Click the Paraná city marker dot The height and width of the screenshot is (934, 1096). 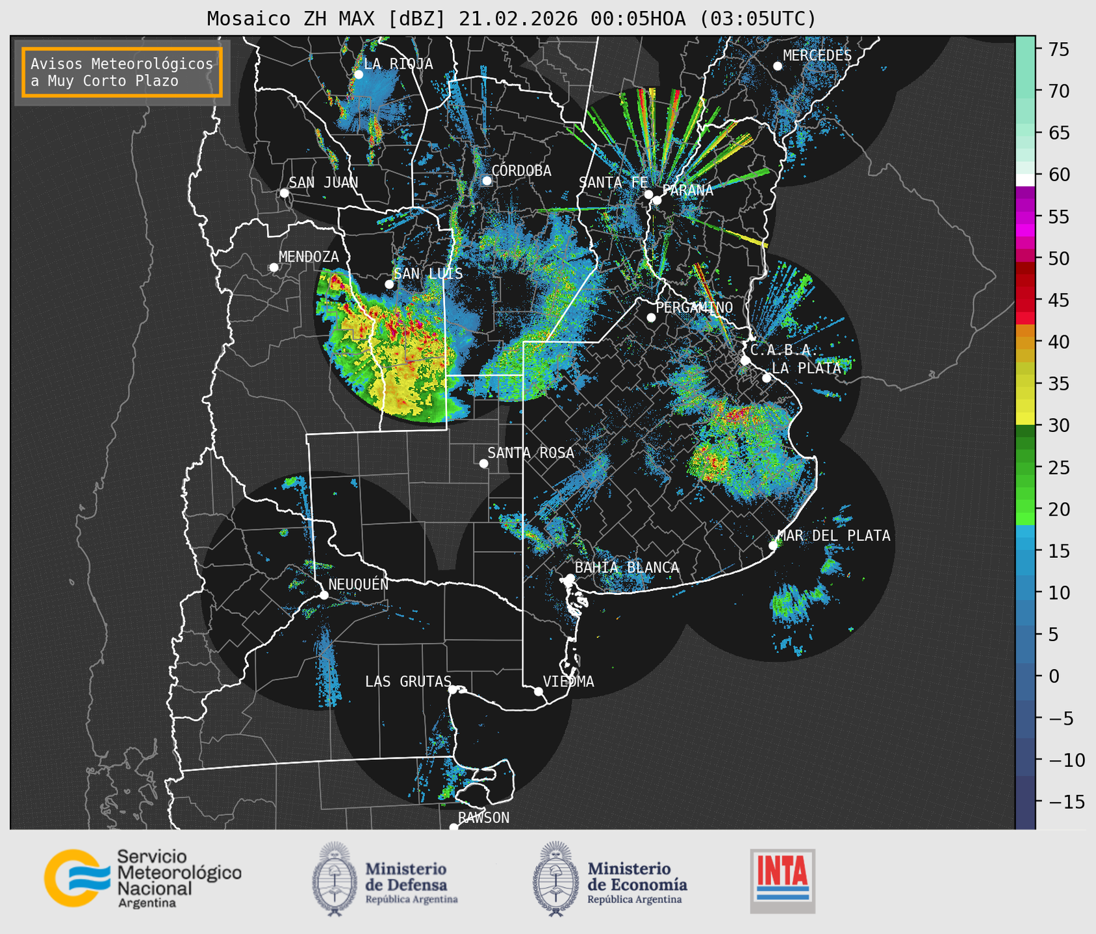[x=657, y=200]
